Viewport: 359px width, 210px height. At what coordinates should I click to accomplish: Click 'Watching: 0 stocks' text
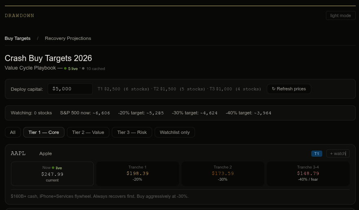pos(31,113)
